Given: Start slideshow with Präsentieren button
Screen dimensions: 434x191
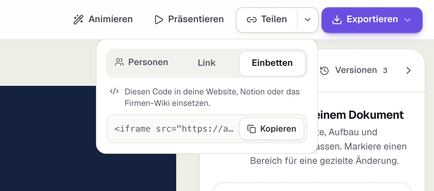Looking at the screenshot, I should pyautogui.click(x=189, y=19).
